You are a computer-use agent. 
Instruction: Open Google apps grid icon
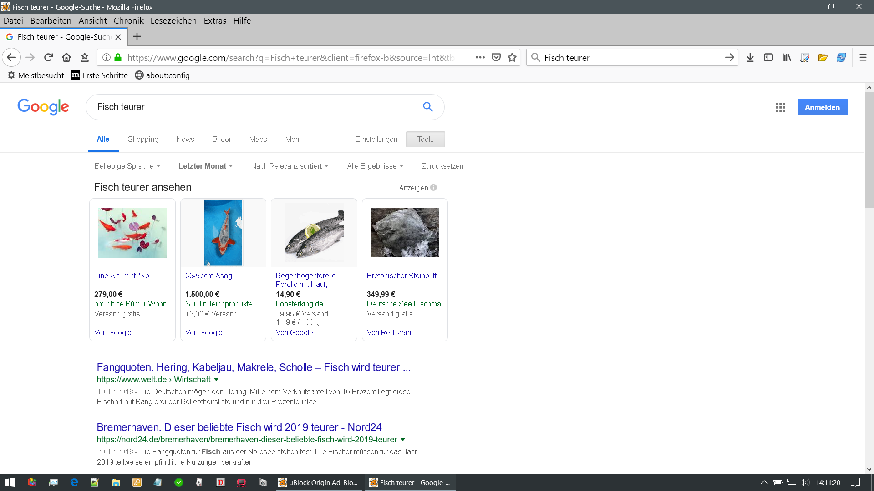[780, 107]
